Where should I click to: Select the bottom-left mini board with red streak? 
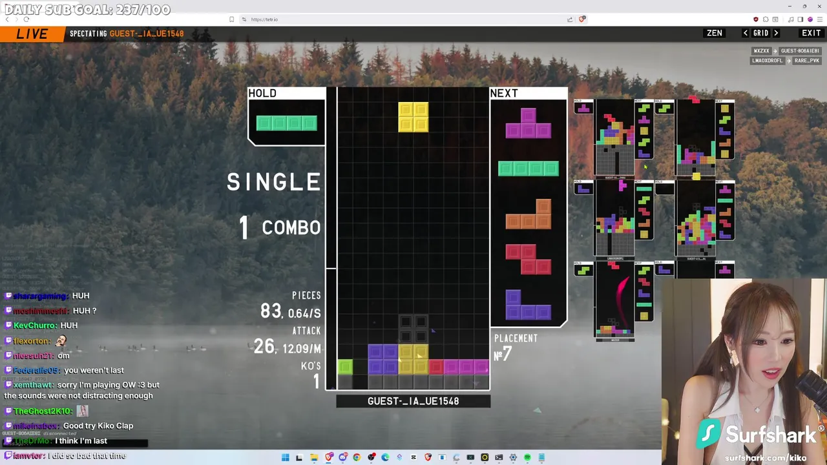[x=614, y=300]
